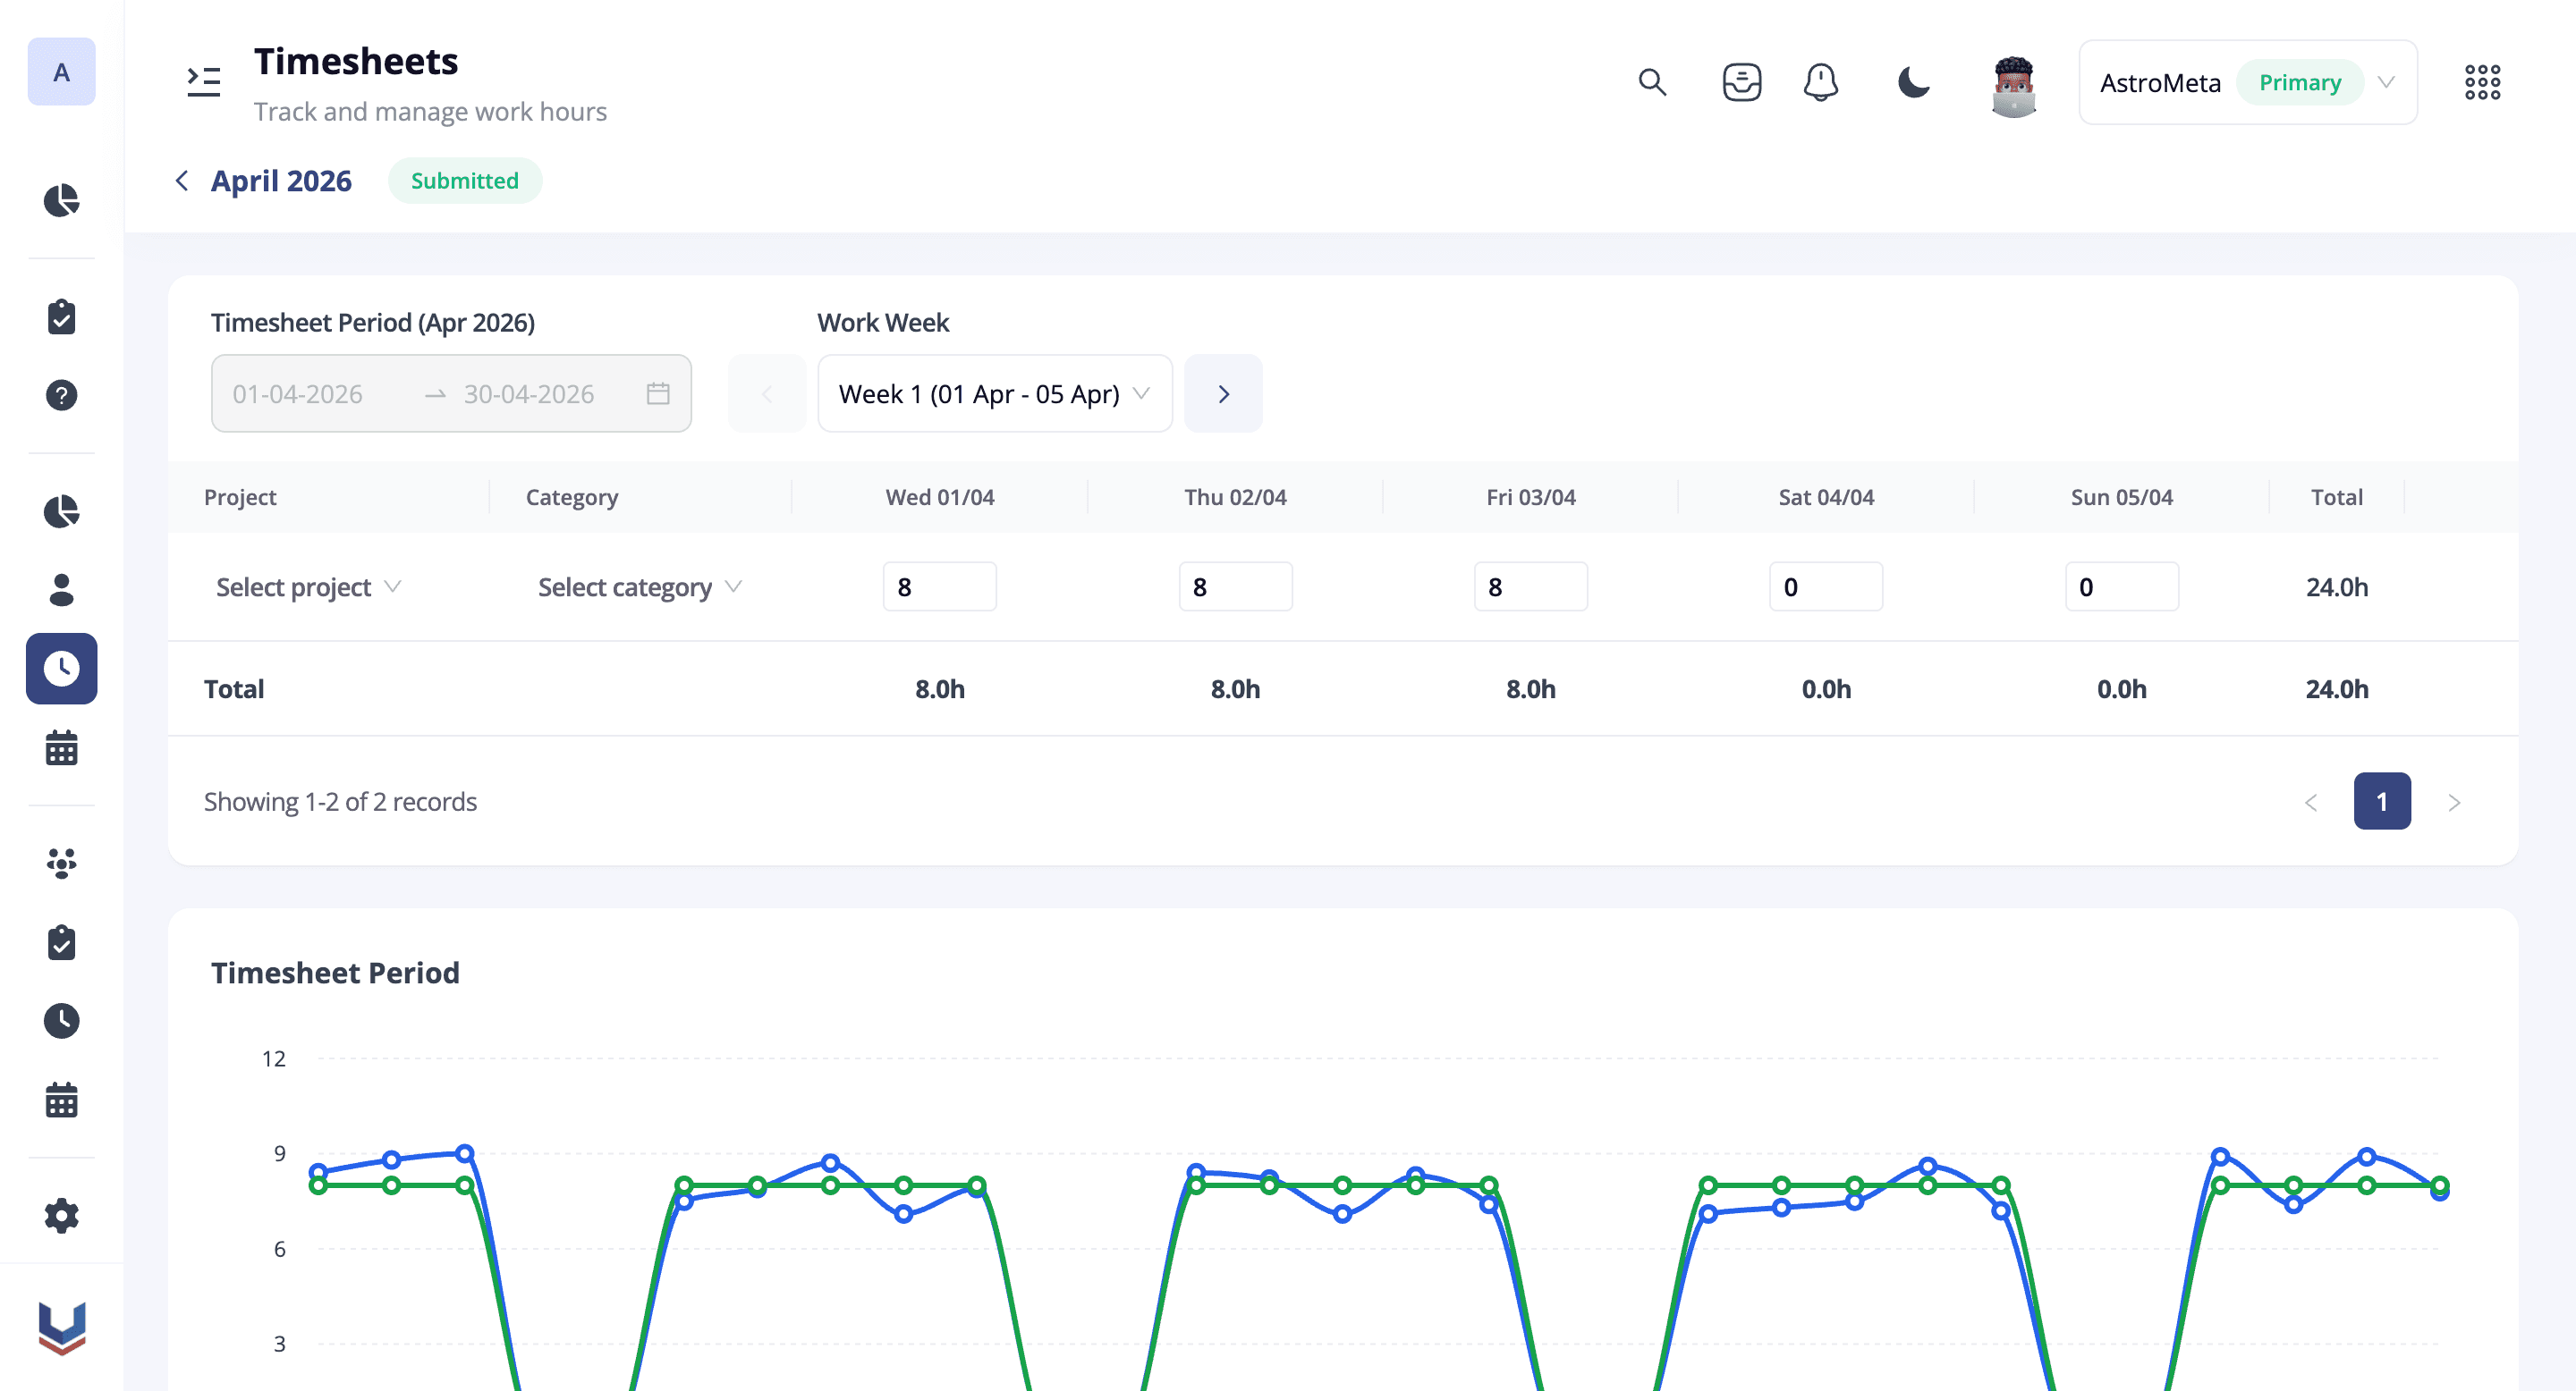Open the Select project dropdown
Image resolution: width=2576 pixels, height=1391 pixels.
coord(308,587)
